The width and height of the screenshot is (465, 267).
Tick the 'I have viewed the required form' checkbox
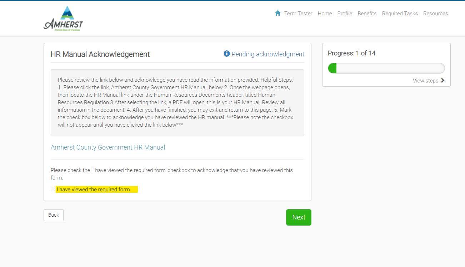53,189
